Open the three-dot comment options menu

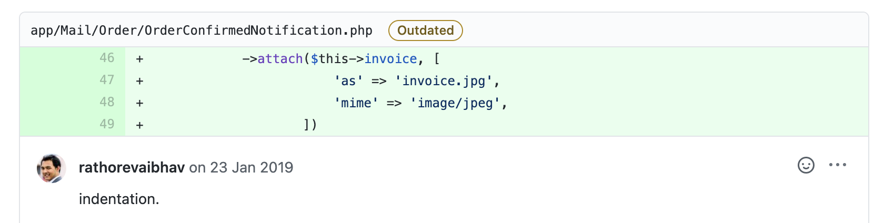tap(837, 165)
